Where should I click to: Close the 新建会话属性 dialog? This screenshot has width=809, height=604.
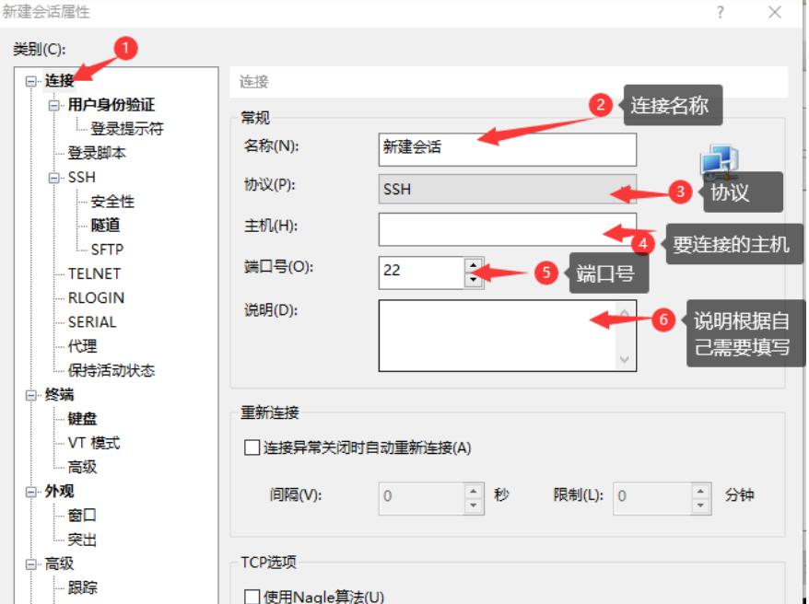click(x=774, y=12)
